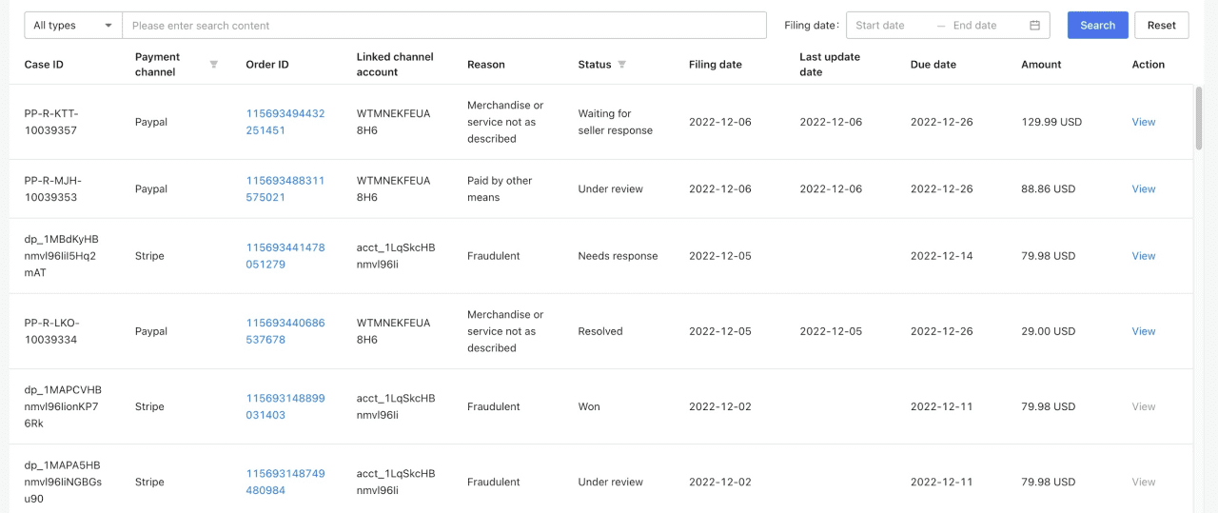The image size is (1218, 513).
Task: View case PP-R-MJH-10039353
Action: coord(1144,188)
